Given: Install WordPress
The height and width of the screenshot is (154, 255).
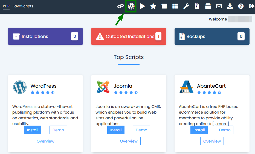Looking at the screenshot, I should click(x=33, y=130).
